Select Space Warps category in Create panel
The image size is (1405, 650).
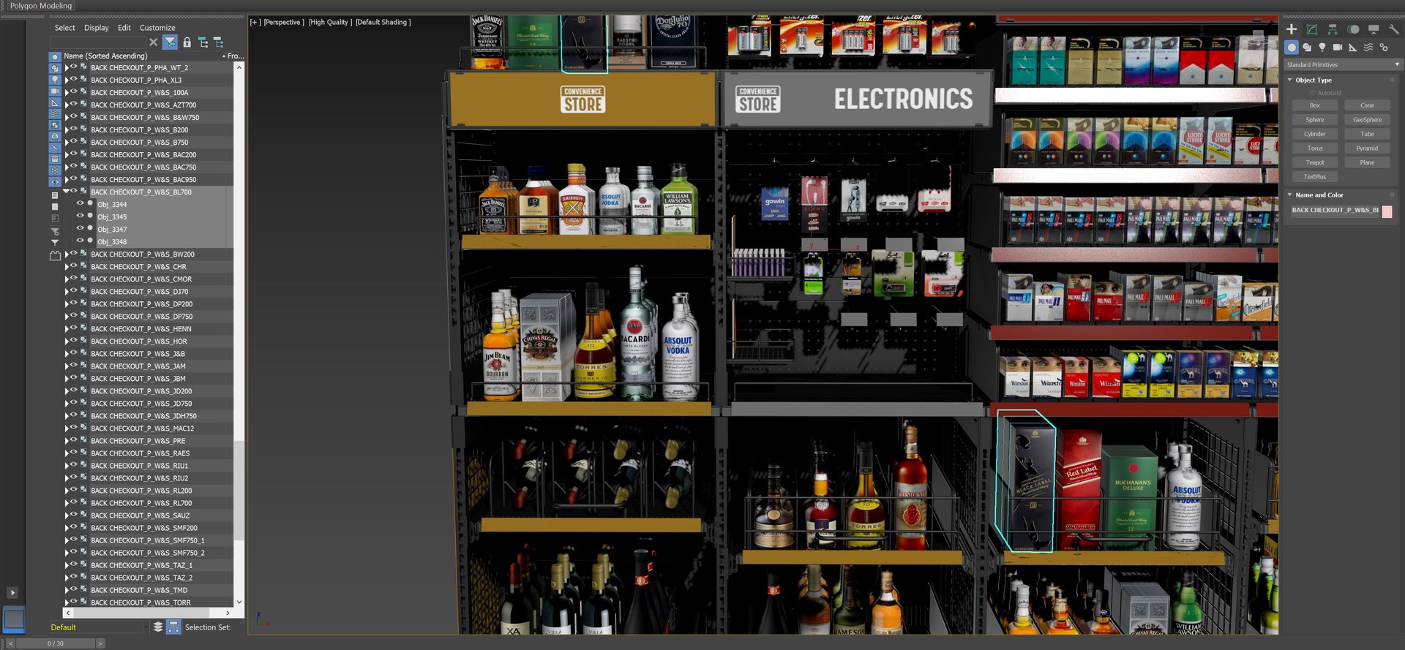coord(1368,48)
